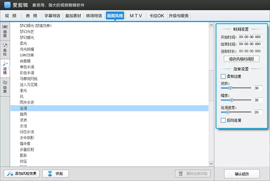Select the 彩色半调 style
270x181 pixels.
27,73
